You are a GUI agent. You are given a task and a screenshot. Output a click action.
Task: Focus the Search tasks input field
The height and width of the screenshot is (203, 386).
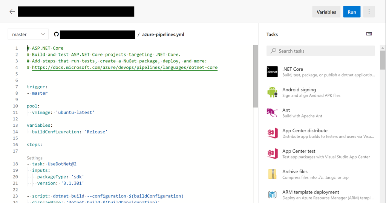[320, 51]
